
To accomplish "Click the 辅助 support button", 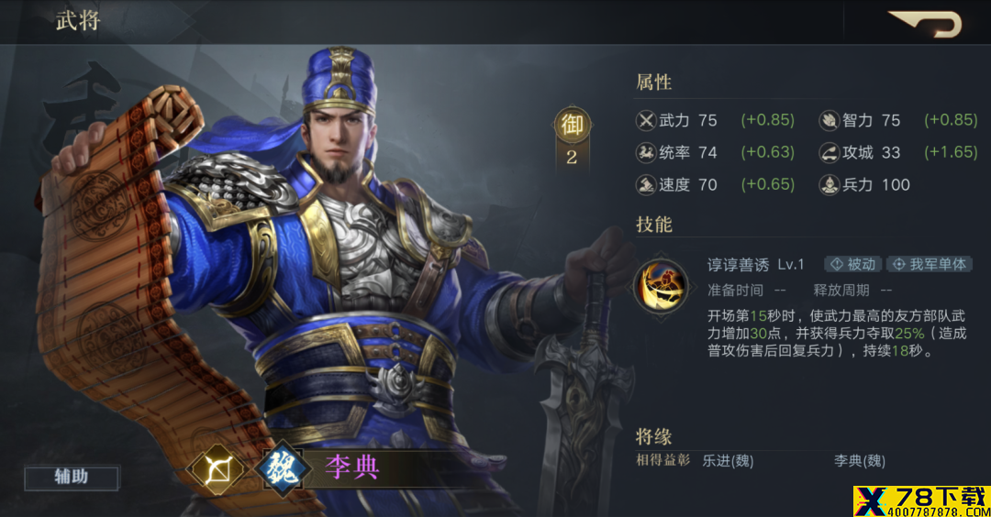I will tap(72, 478).
